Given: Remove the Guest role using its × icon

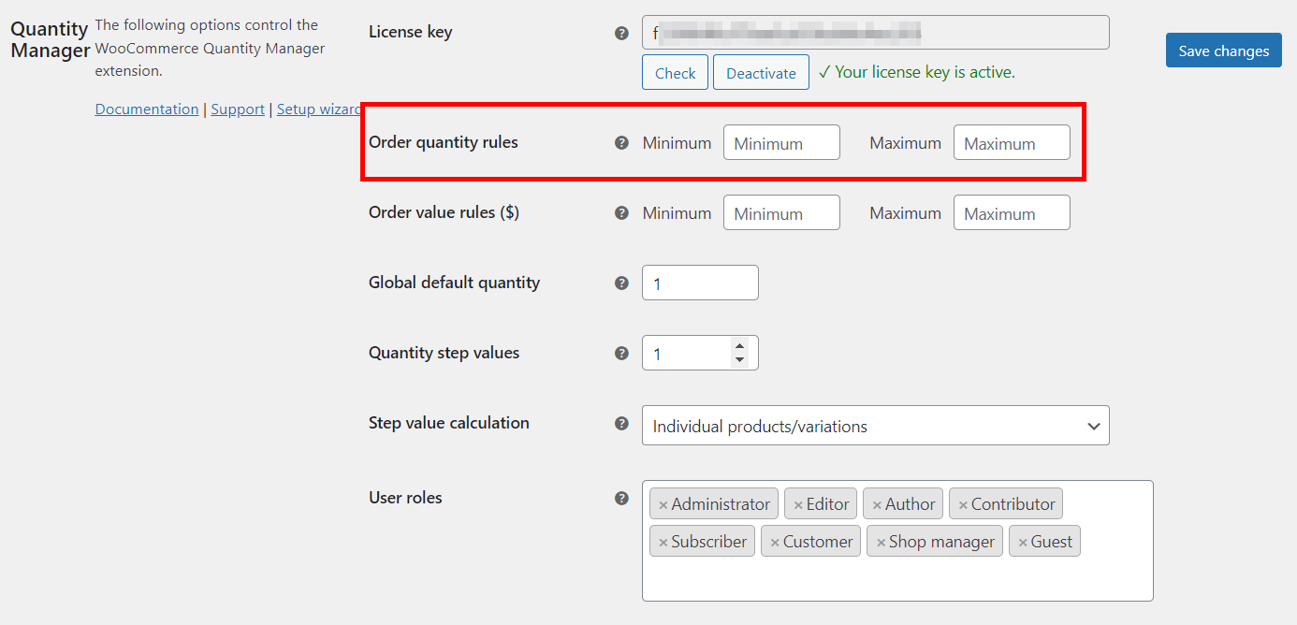Looking at the screenshot, I should pyautogui.click(x=1025, y=541).
